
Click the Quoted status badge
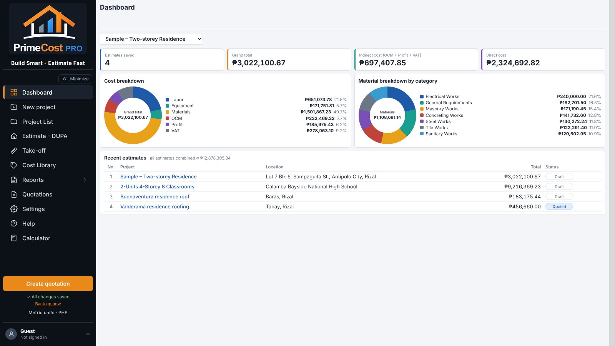pyautogui.click(x=559, y=206)
